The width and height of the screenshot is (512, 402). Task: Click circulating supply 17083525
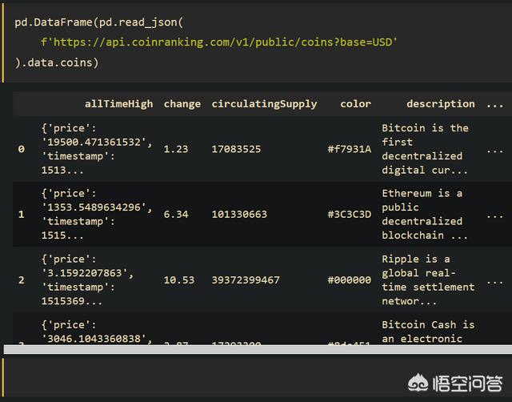[236, 149]
